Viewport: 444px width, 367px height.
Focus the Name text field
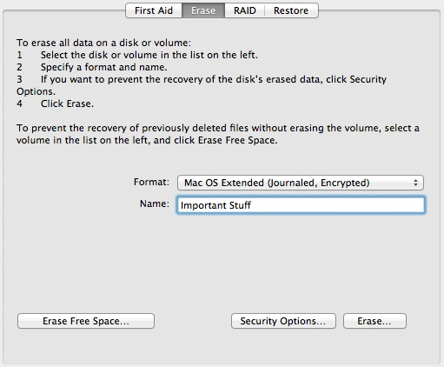301,205
